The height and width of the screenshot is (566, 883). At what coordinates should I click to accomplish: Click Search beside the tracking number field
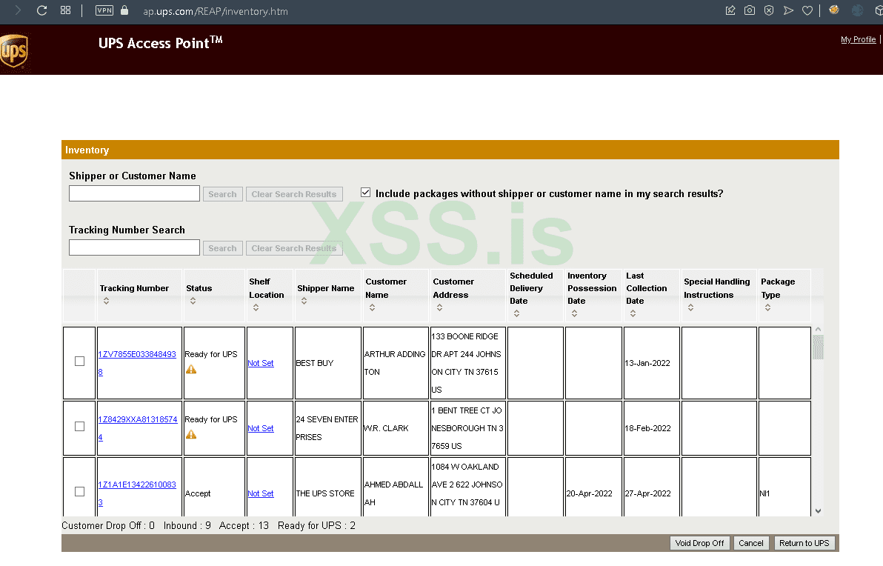coord(222,248)
